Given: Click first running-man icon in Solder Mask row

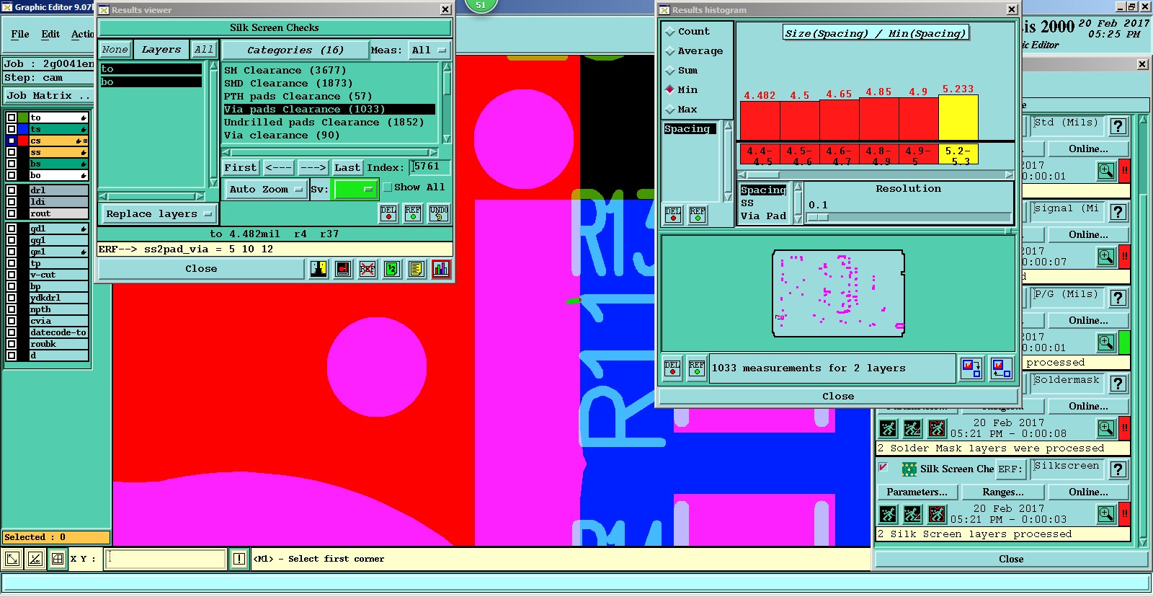Looking at the screenshot, I should [888, 428].
